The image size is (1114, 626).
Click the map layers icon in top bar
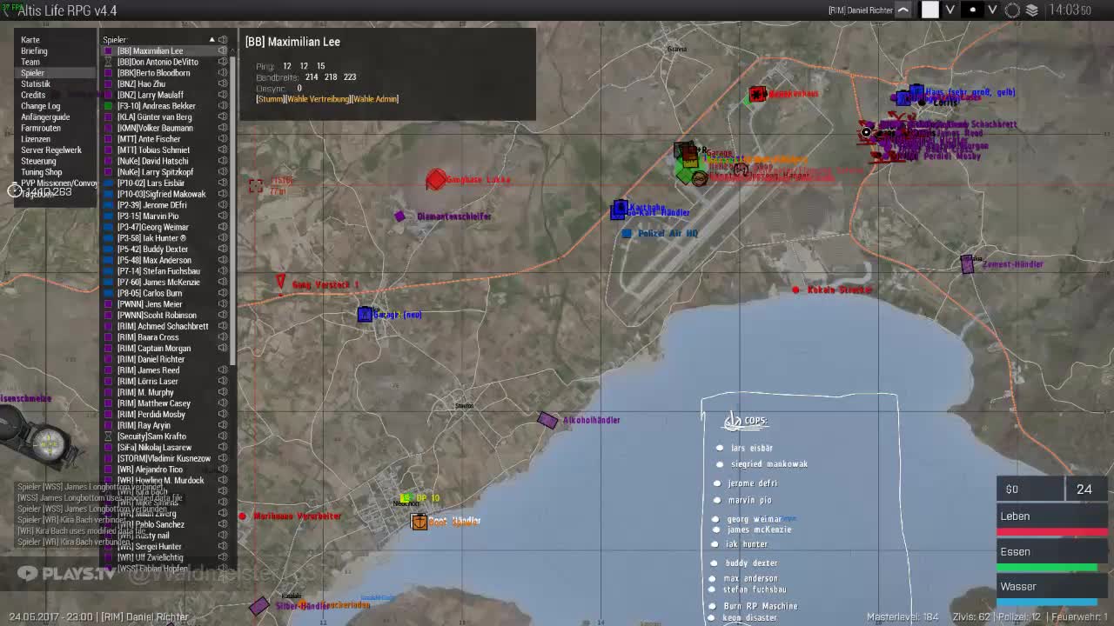point(1032,10)
